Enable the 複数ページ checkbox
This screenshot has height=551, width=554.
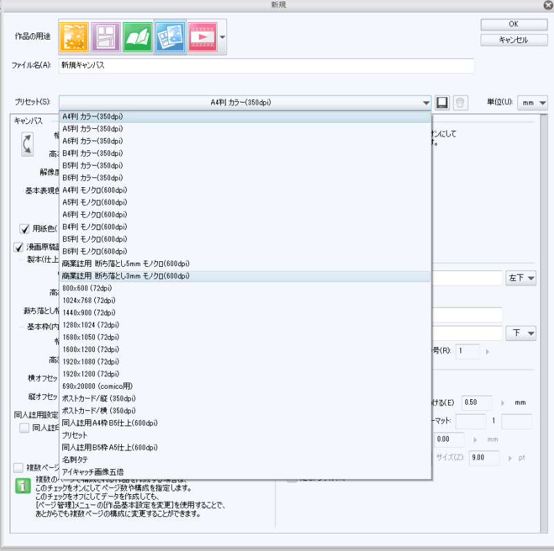coord(19,467)
